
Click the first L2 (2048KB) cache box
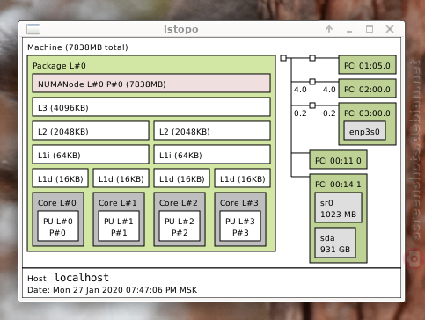tap(91, 131)
